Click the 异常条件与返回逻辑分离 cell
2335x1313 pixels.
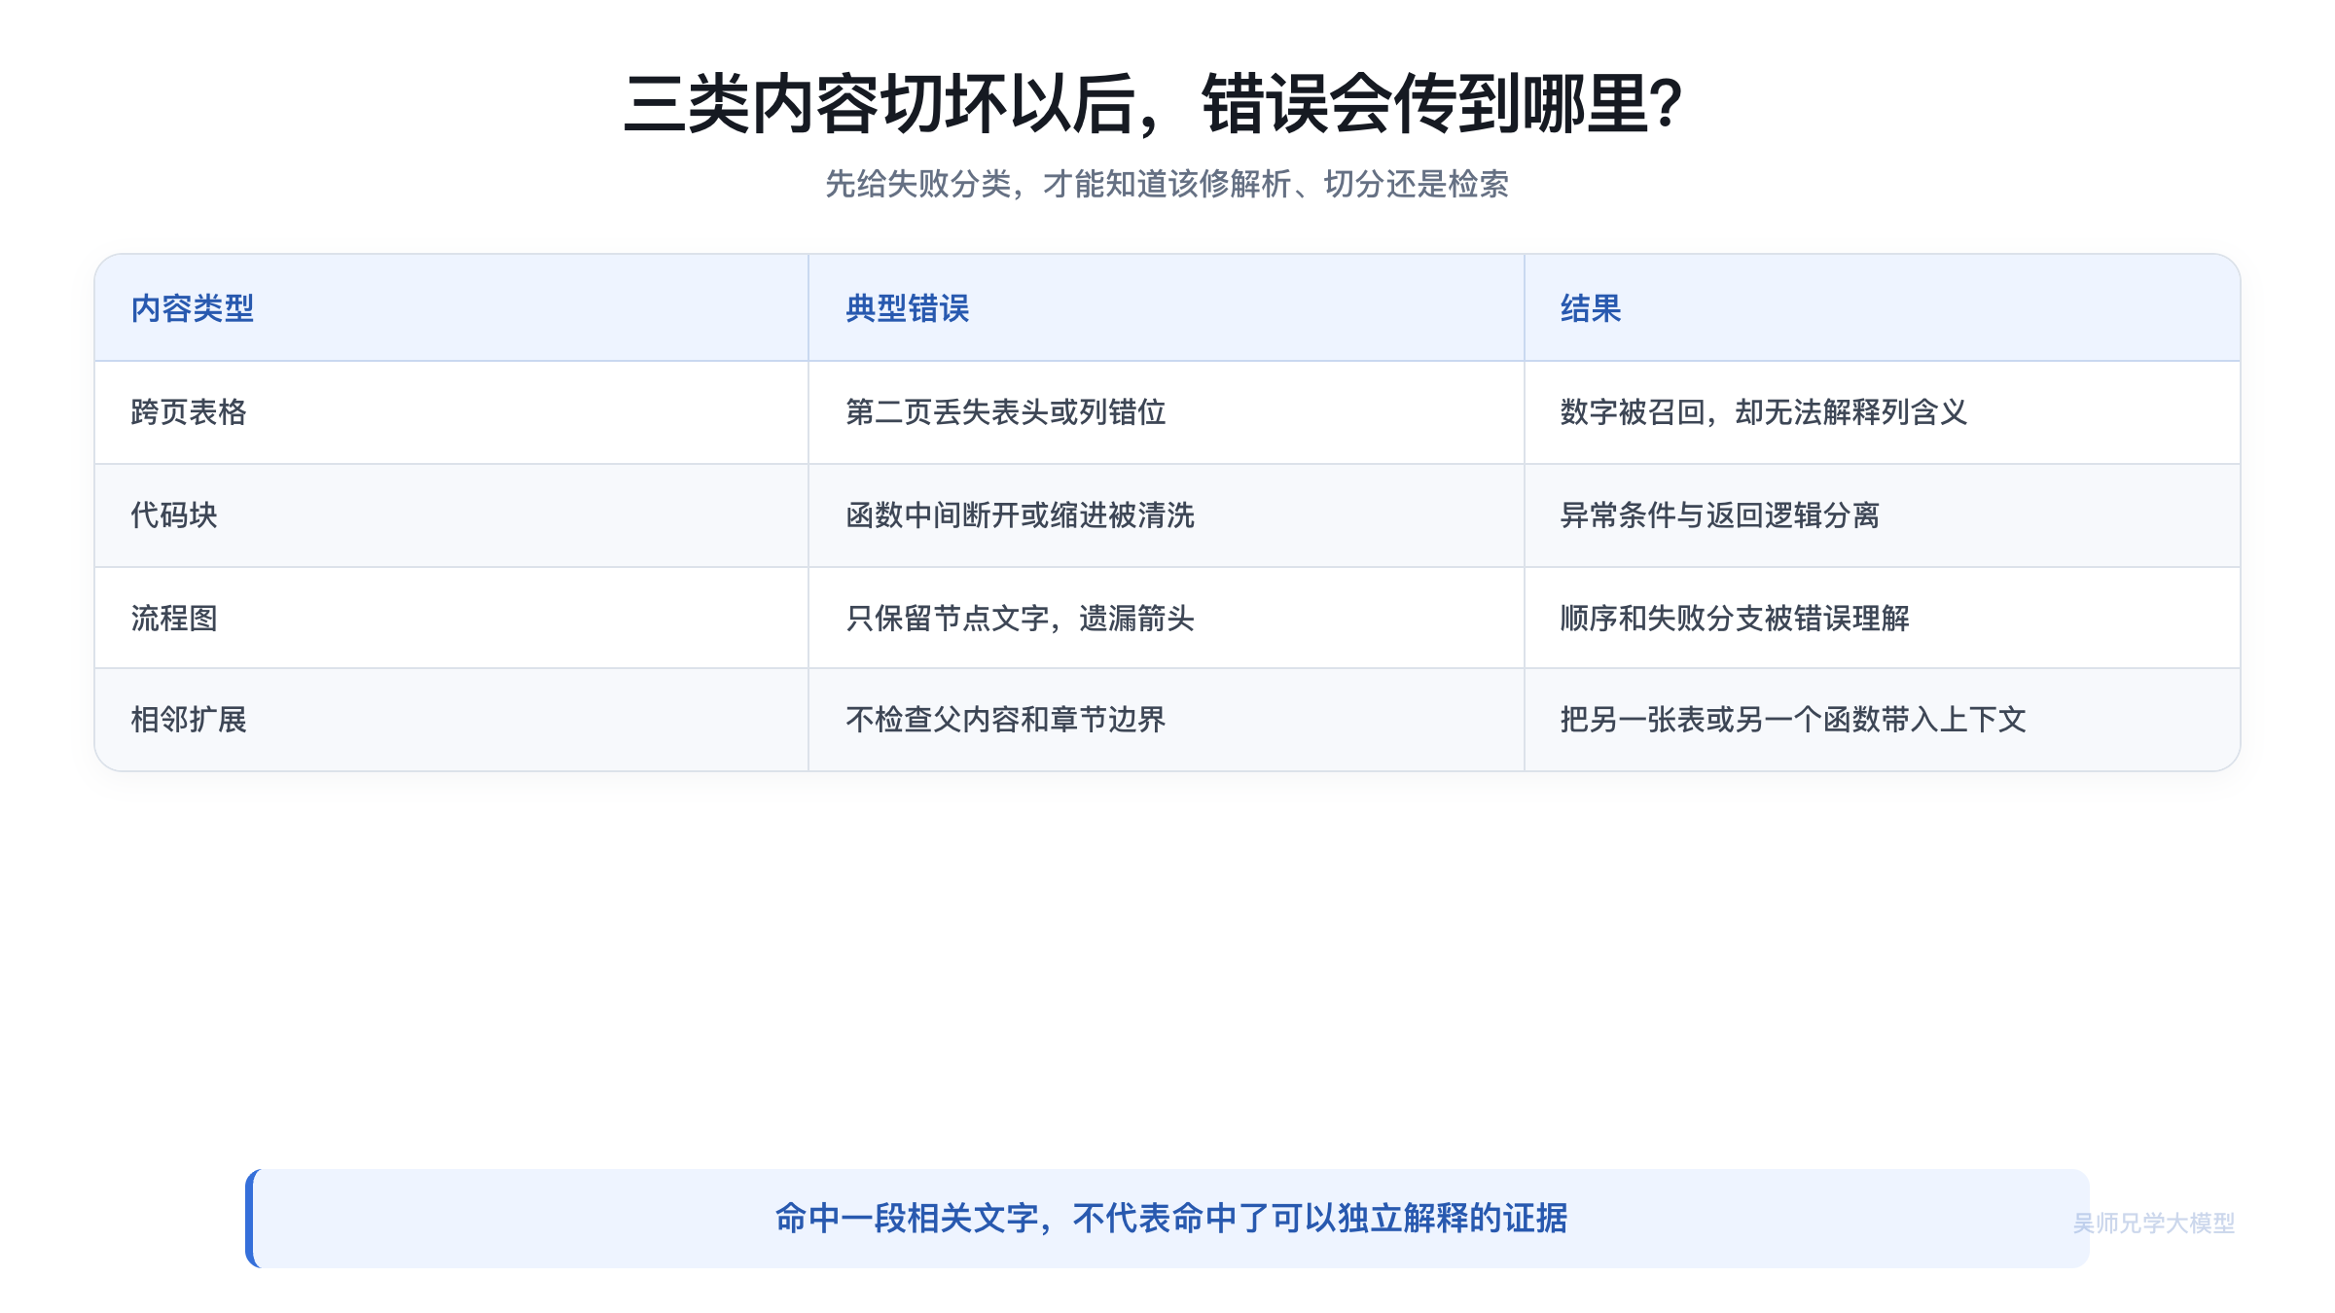tap(1882, 515)
